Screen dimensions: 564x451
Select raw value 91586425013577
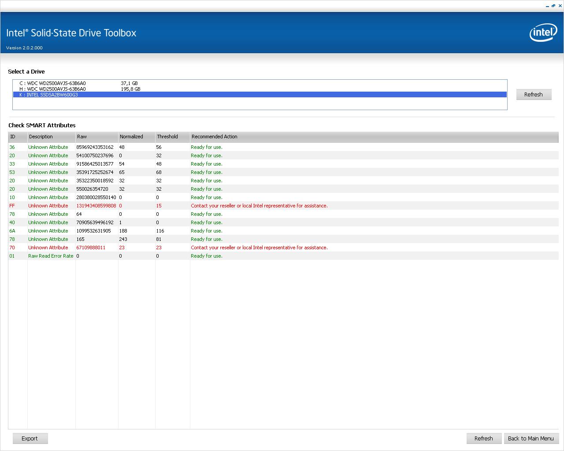coord(95,164)
